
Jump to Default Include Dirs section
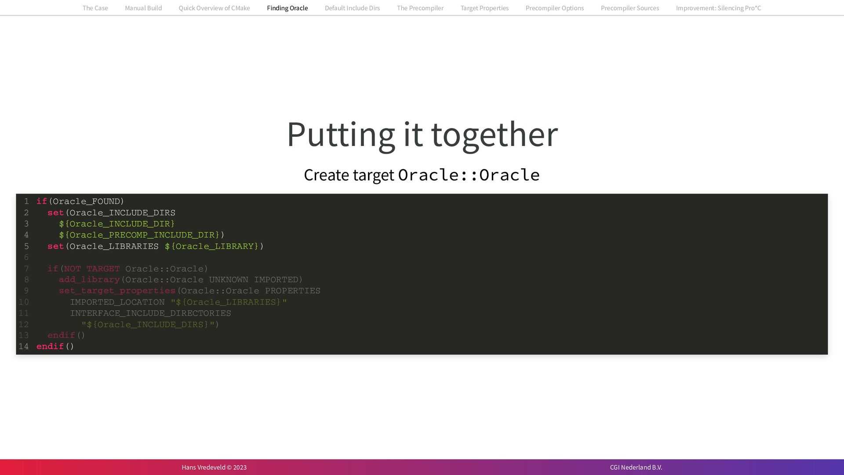pos(352,8)
